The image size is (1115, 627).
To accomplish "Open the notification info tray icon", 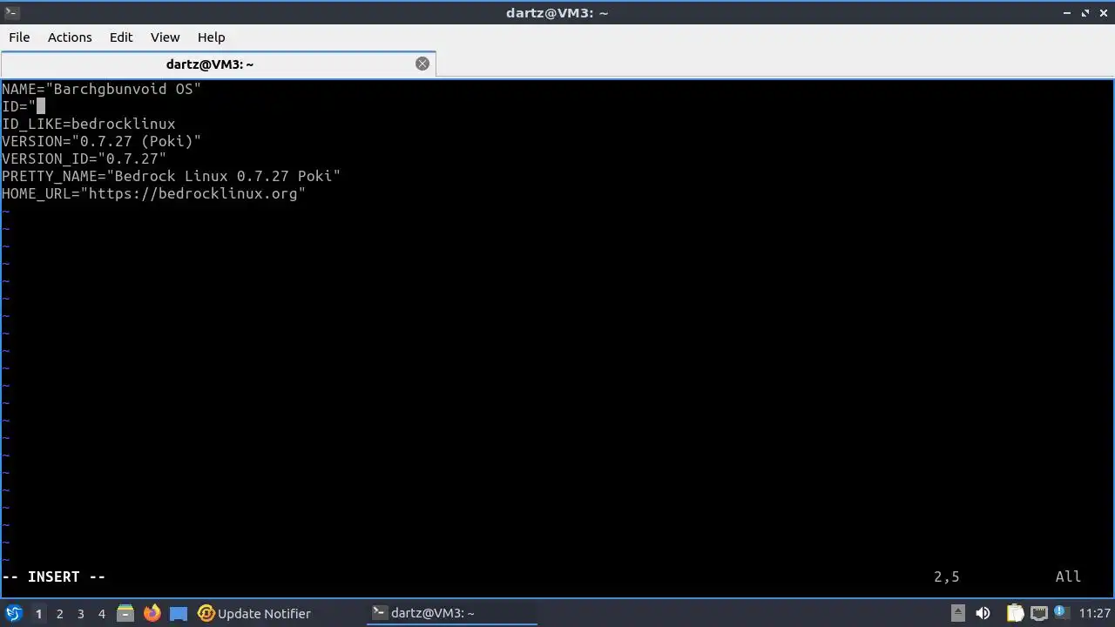I will coord(1061,611).
